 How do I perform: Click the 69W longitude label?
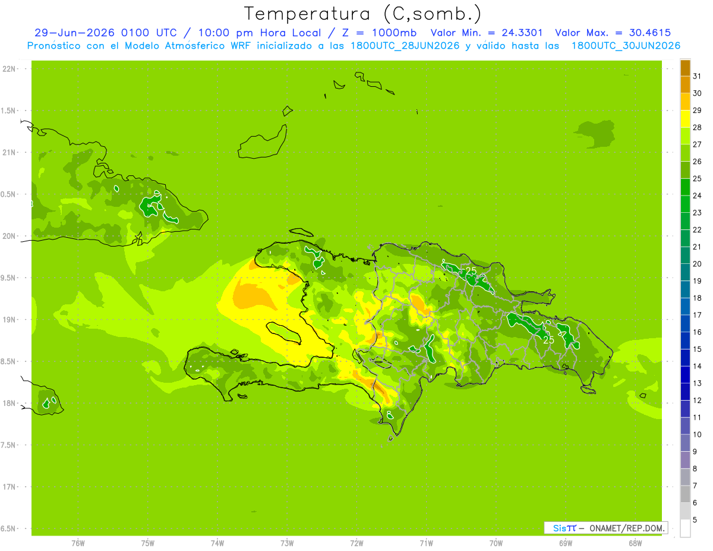566,543
